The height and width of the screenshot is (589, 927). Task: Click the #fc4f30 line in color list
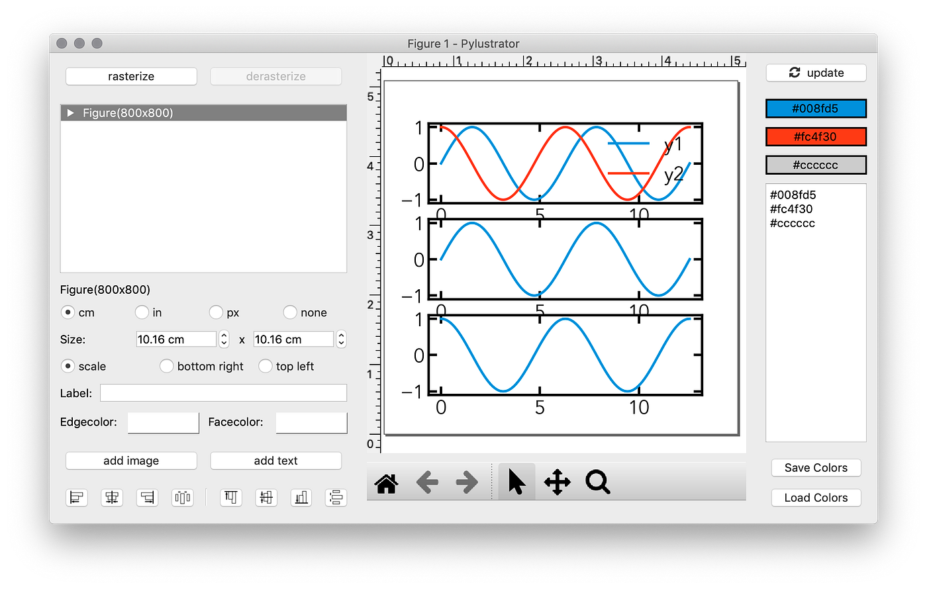791,209
